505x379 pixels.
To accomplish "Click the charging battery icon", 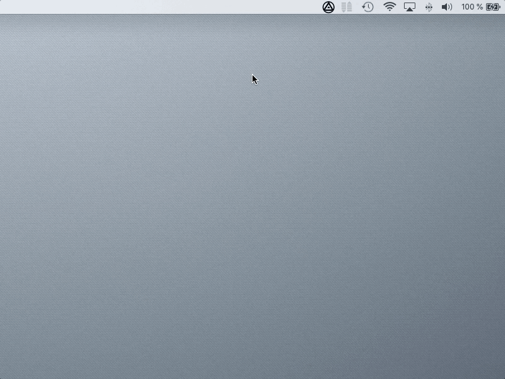I will point(493,7).
